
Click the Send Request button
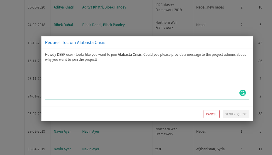[236, 114]
